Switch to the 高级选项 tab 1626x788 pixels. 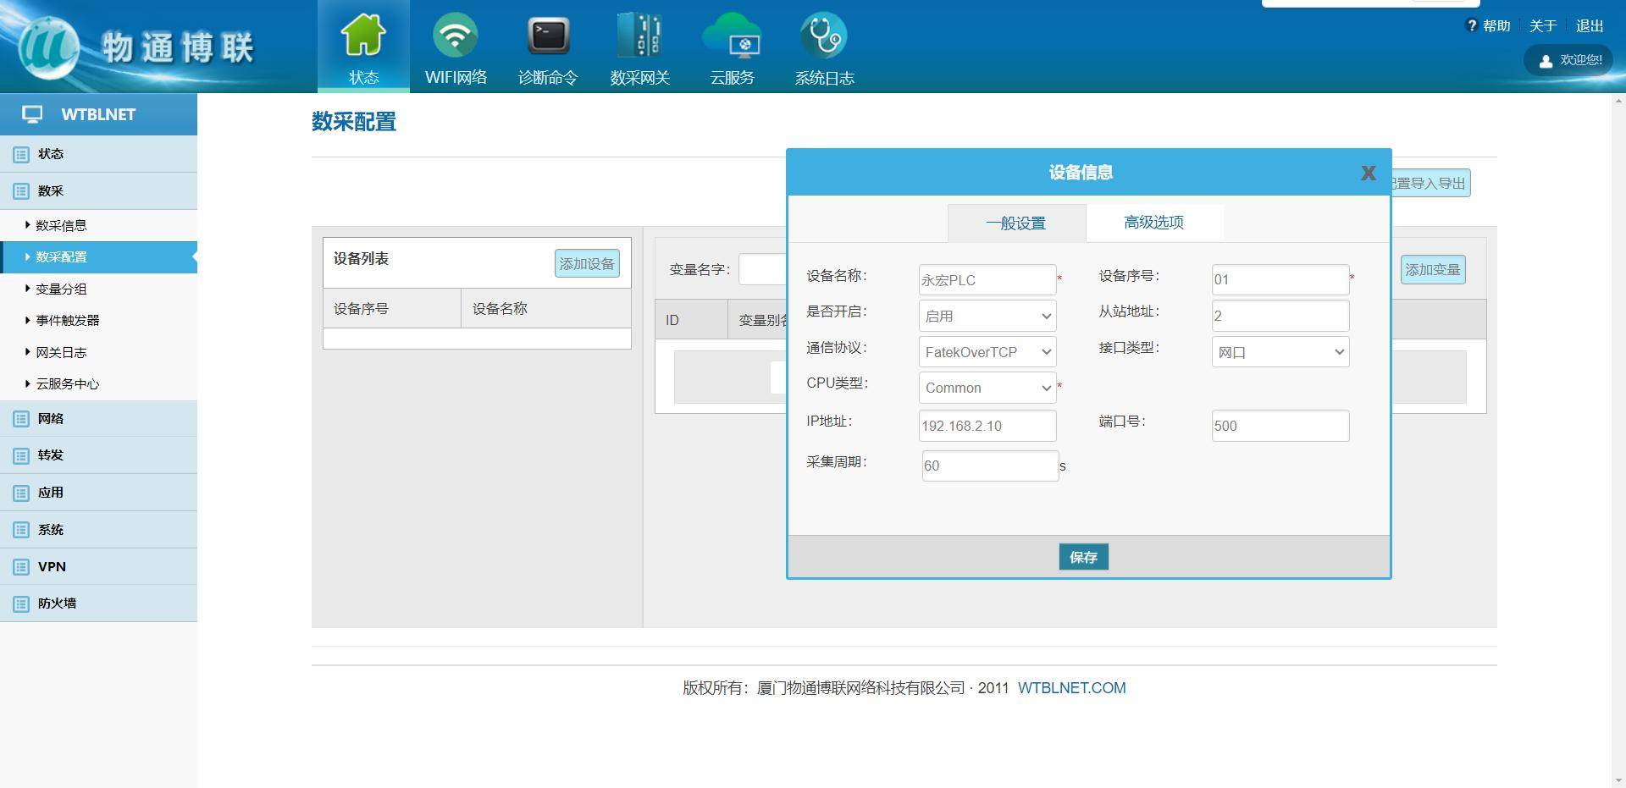1153,223
